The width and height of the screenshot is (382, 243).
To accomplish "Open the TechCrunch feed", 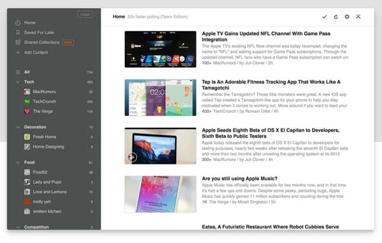I will click(45, 102).
